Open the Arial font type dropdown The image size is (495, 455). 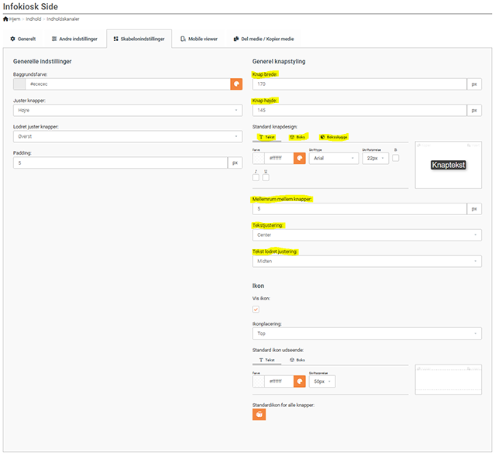click(333, 158)
